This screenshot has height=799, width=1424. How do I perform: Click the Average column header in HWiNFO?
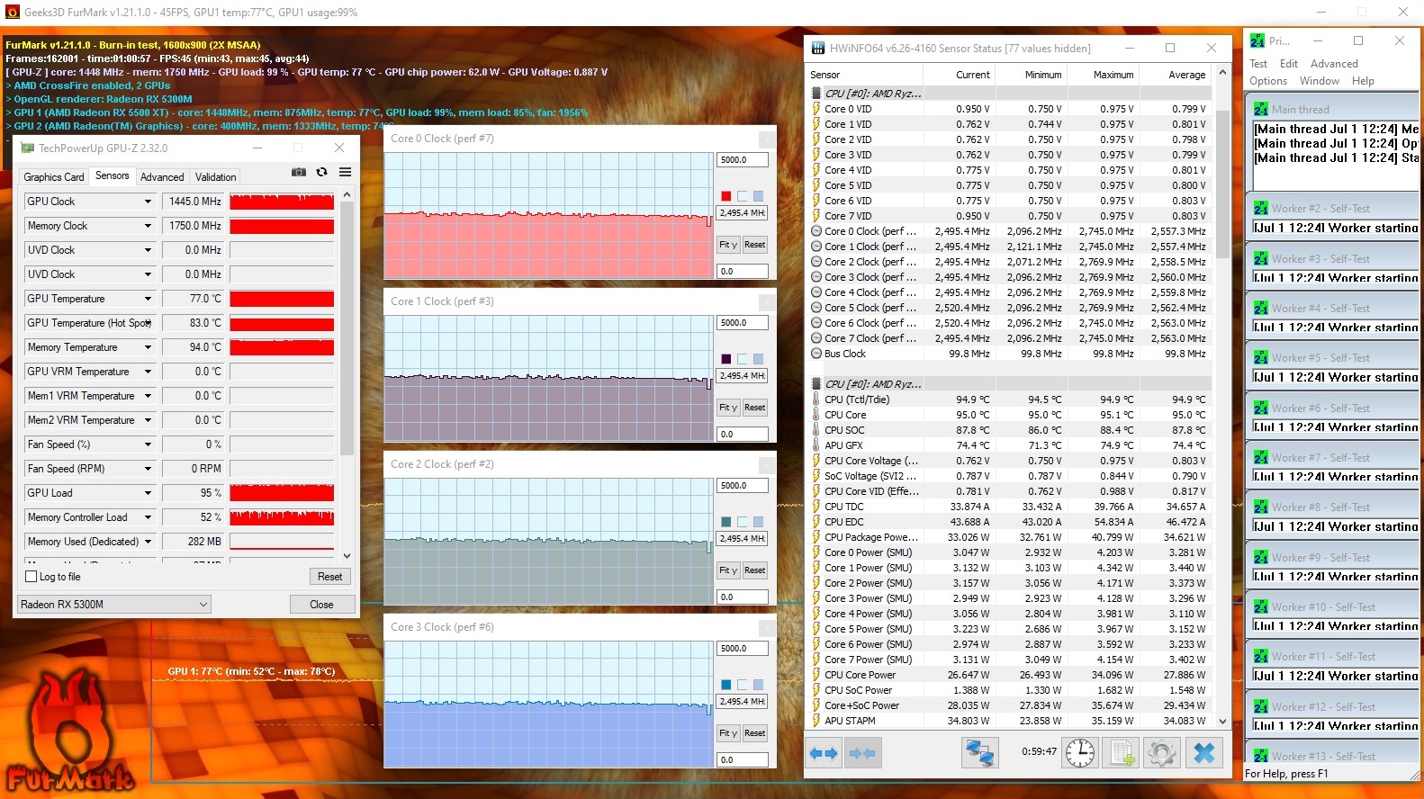click(x=1176, y=75)
